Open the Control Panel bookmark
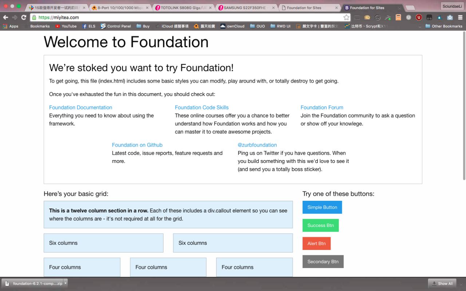The height and width of the screenshot is (291, 466). click(116, 26)
